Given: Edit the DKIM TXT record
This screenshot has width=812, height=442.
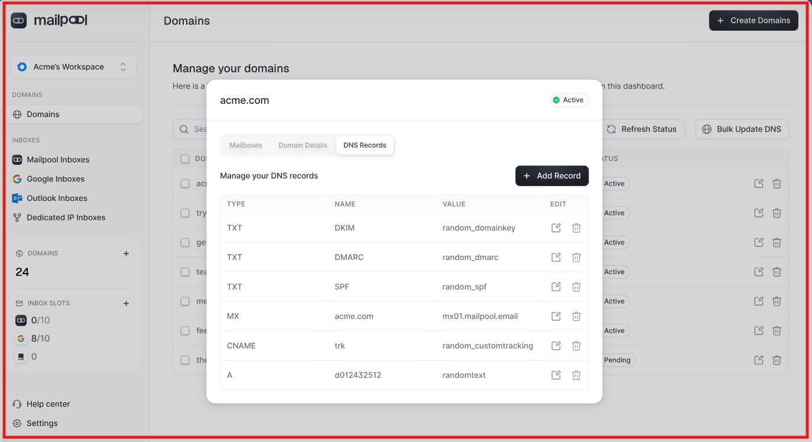Looking at the screenshot, I should point(556,227).
